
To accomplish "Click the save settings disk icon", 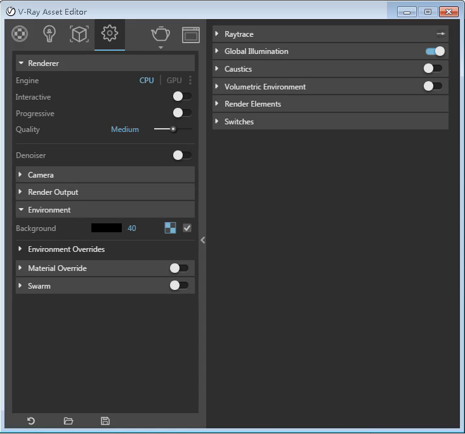I will pyautogui.click(x=105, y=421).
